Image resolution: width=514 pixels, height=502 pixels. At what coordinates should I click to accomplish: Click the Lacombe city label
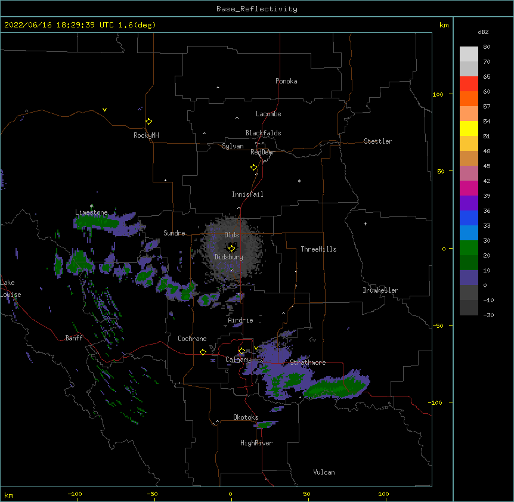point(268,114)
